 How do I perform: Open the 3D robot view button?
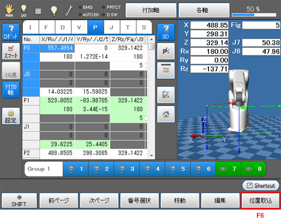coord(166,32)
